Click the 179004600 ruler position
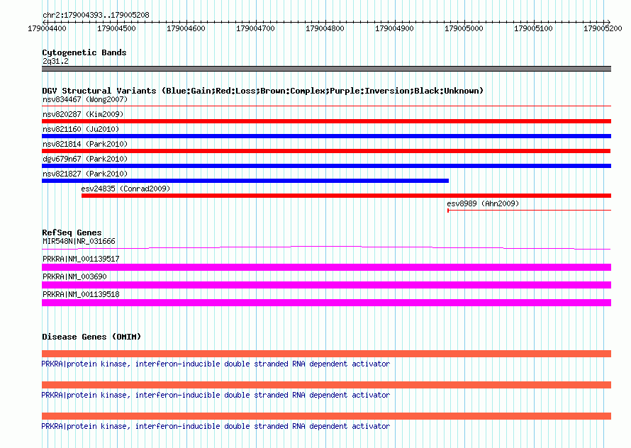 pyautogui.click(x=186, y=28)
